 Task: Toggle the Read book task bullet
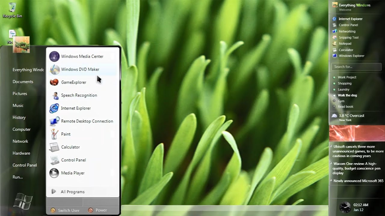(x=334, y=106)
